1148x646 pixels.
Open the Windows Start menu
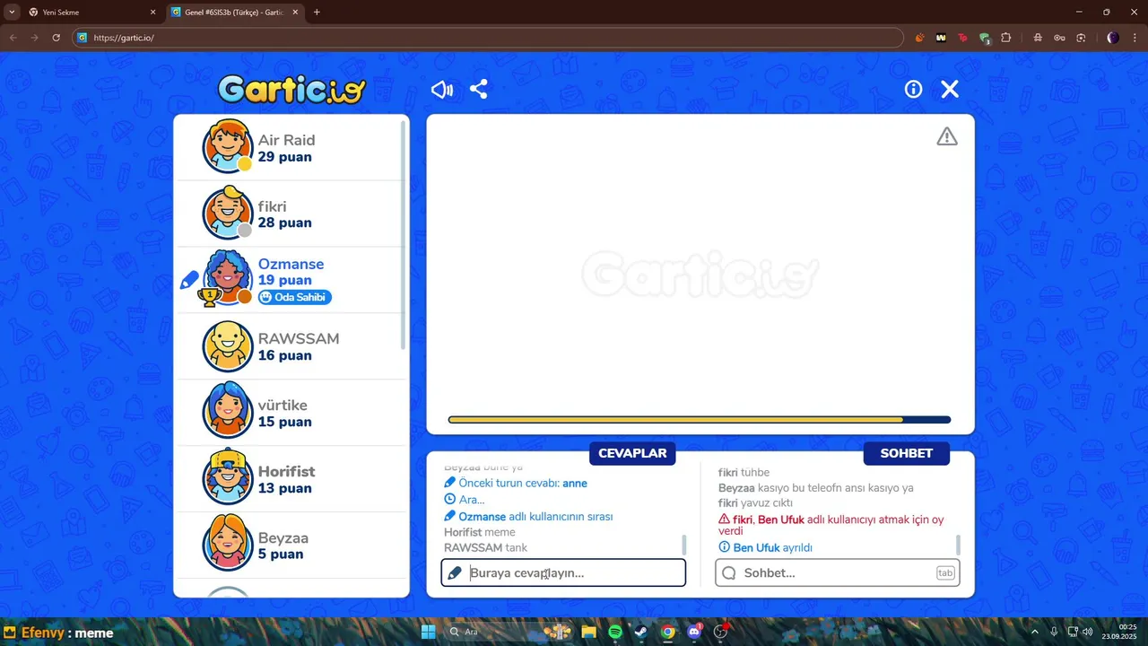(x=428, y=632)
